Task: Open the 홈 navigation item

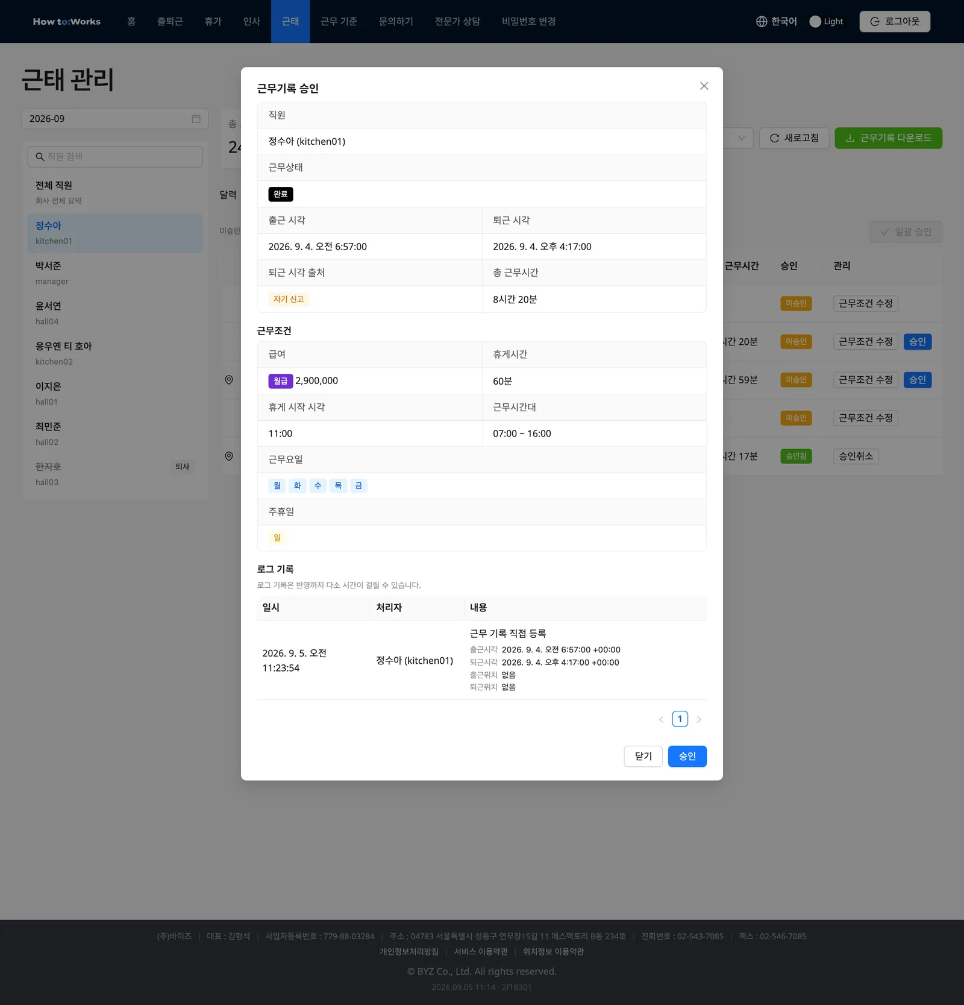Action: click(x=131, y=22)
